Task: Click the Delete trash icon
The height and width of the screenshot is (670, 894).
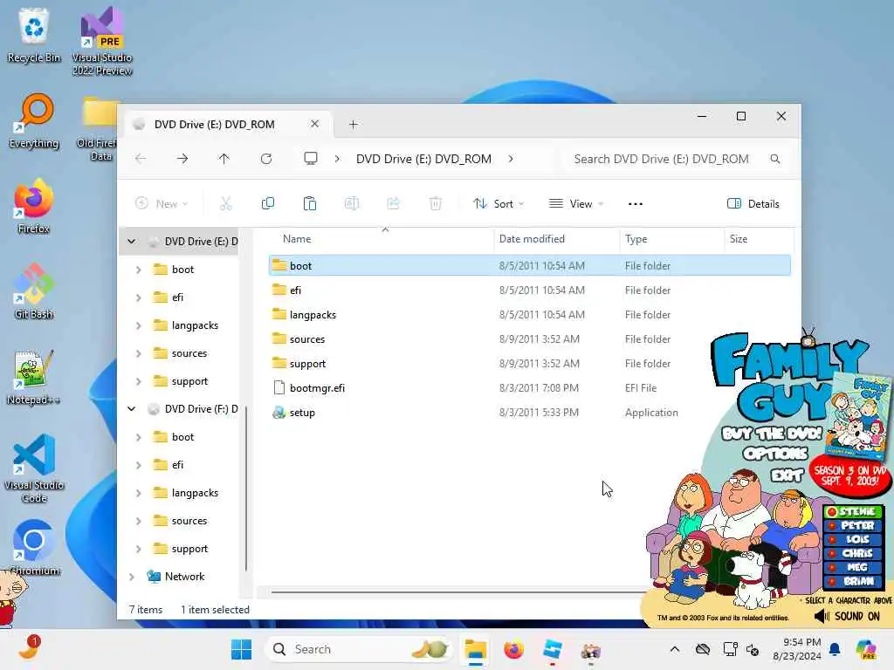Action: (x=436, y=203)
